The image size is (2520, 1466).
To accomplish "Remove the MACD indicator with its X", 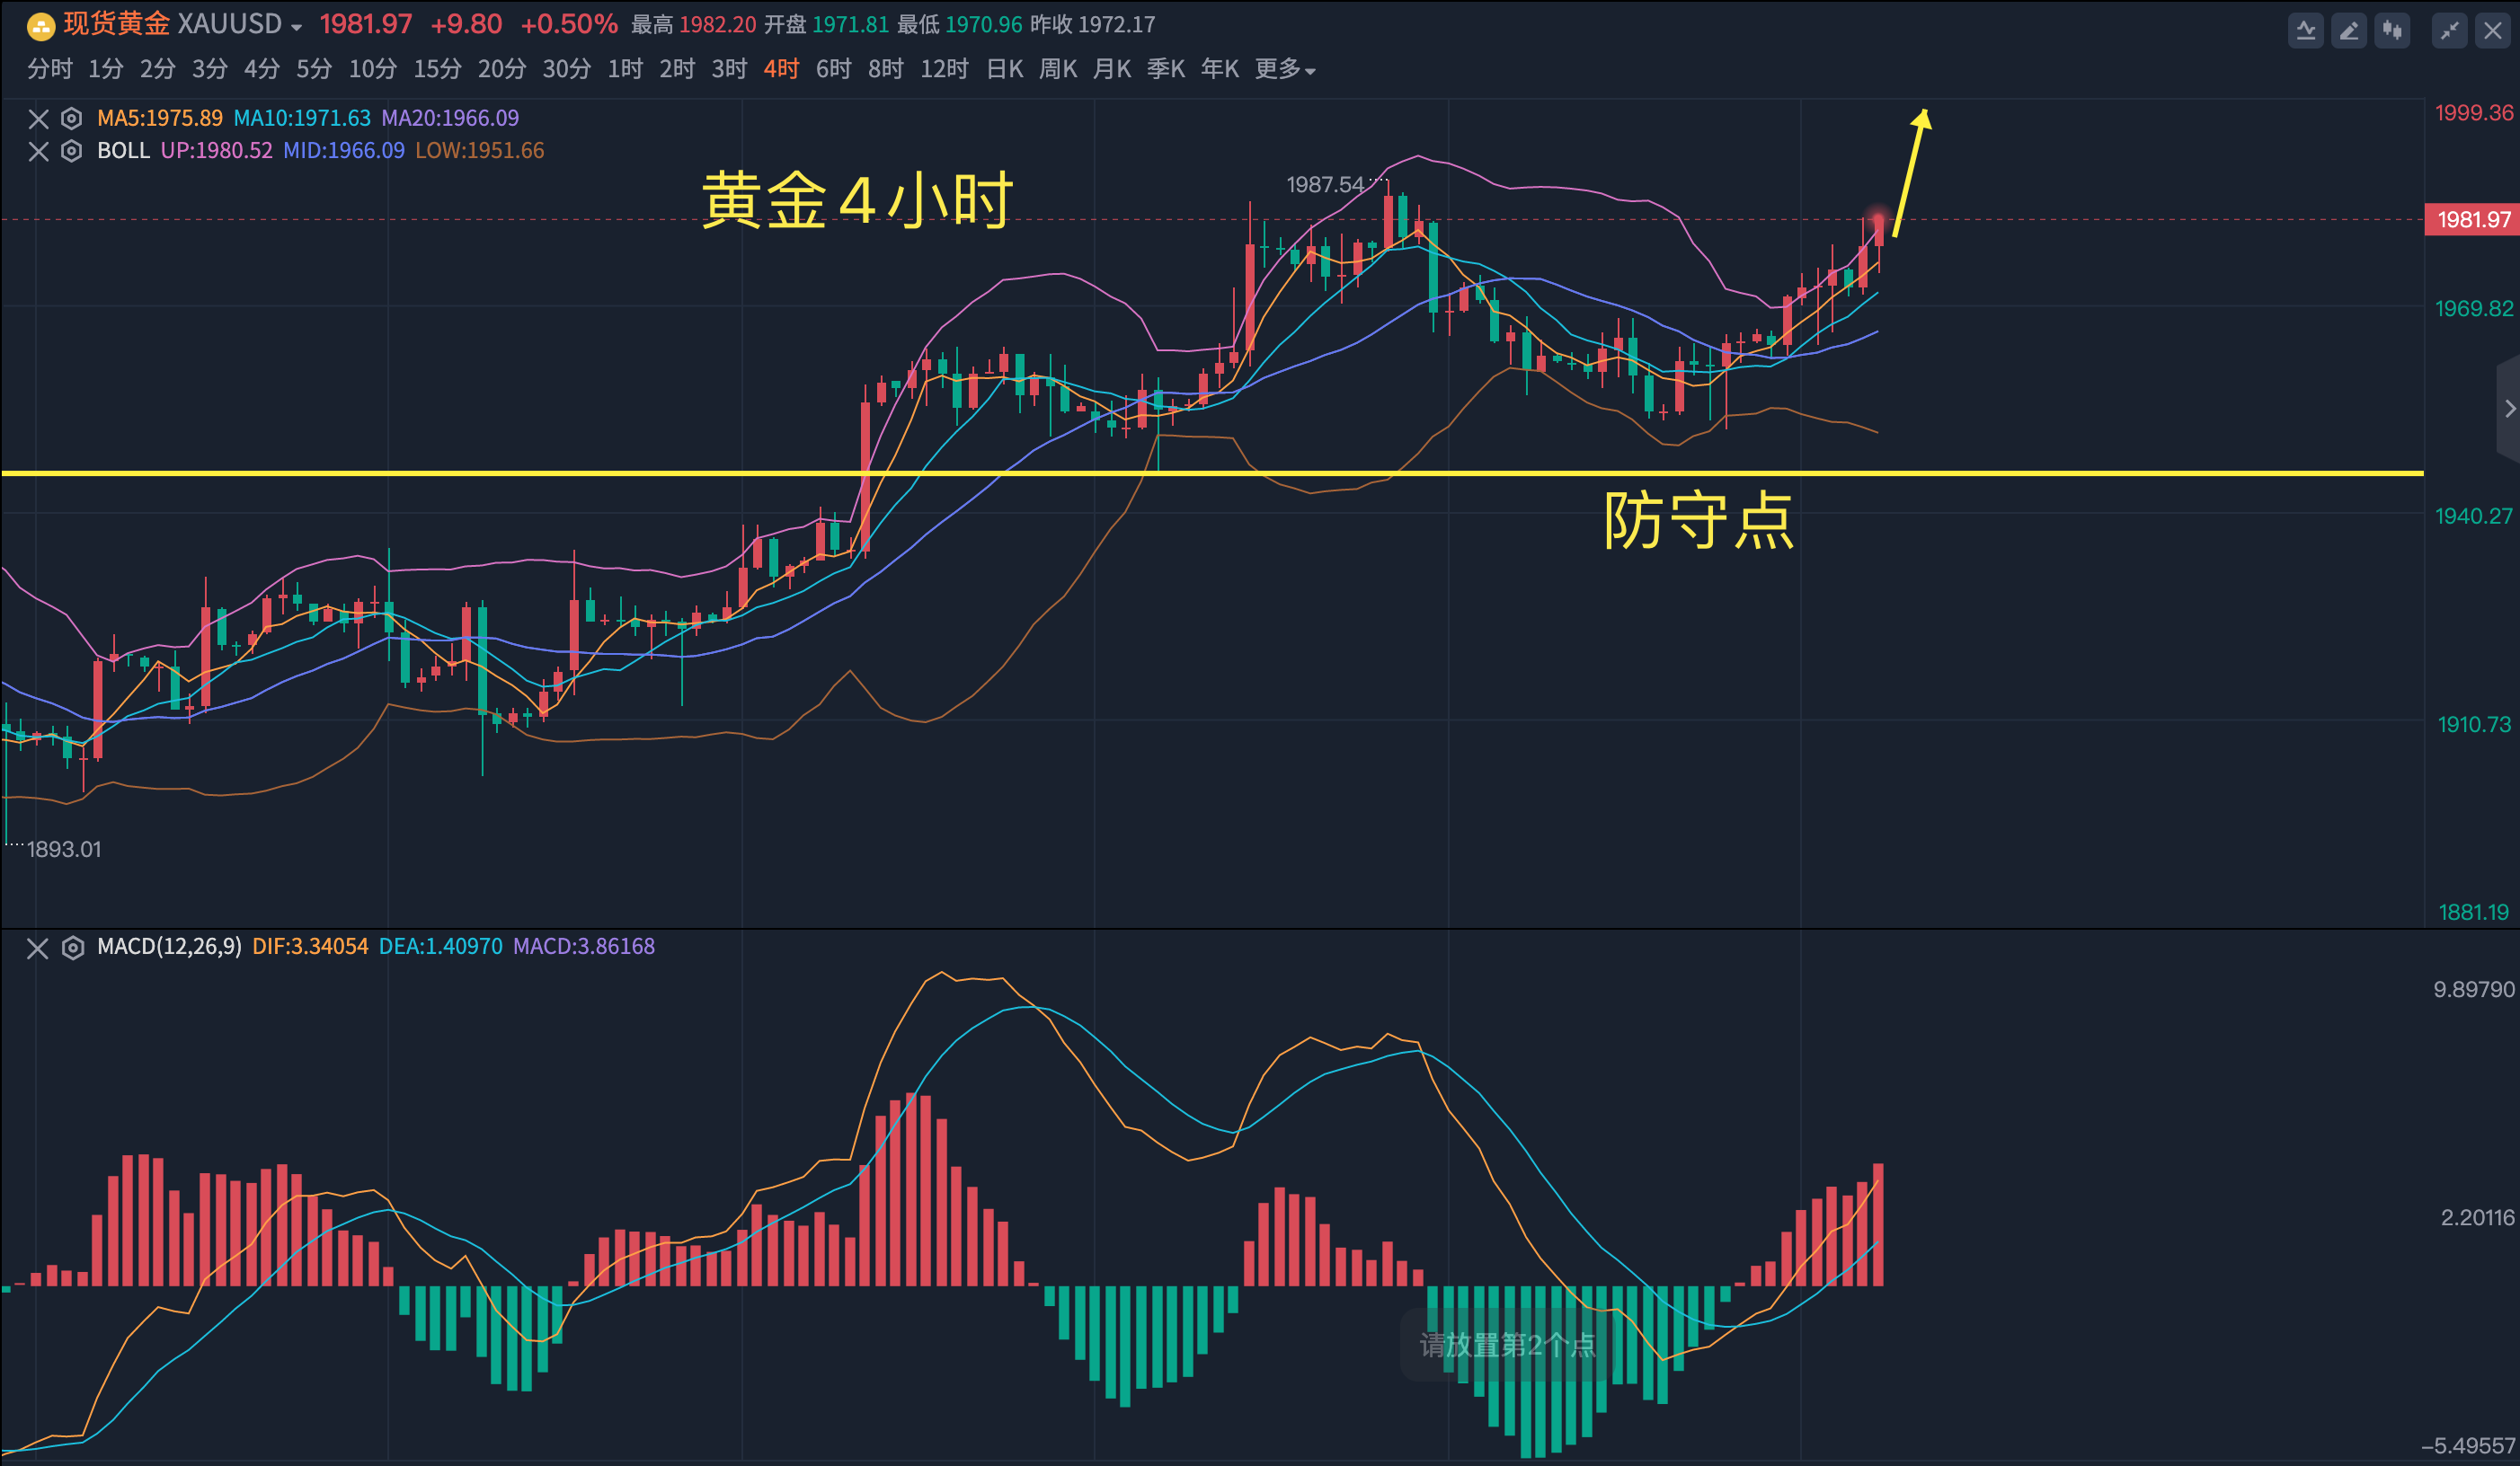I will (x=37, y=948).
